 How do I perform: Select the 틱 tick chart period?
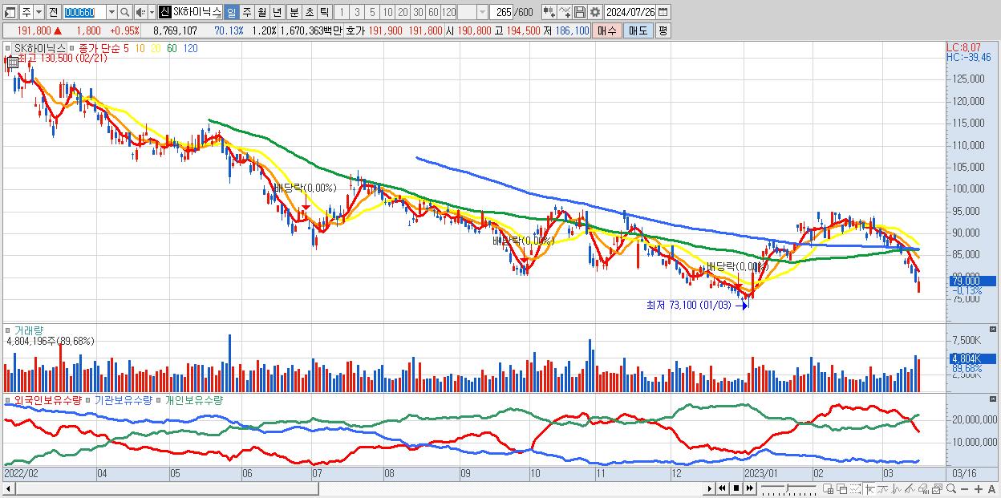point(324,12)
